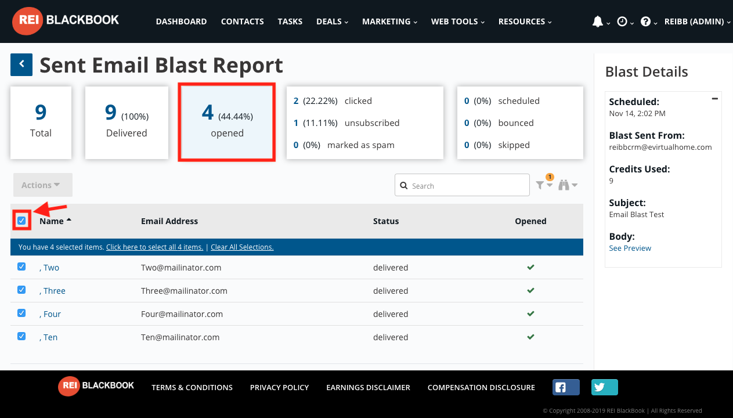Click the Opened column header

point(530,221)
